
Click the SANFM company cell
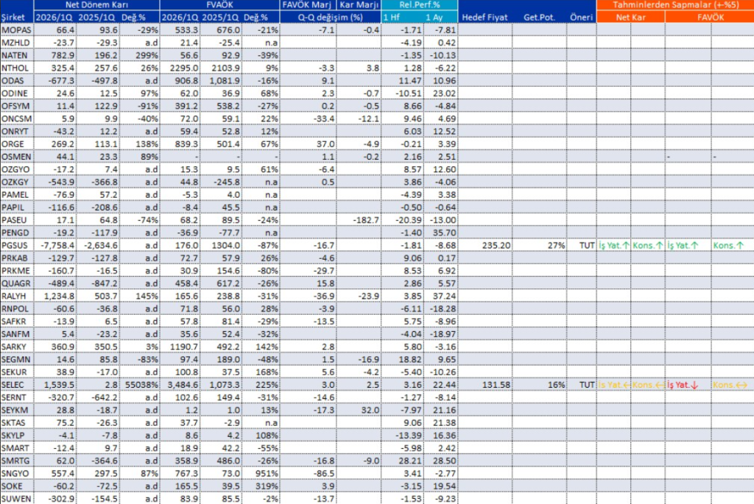coord(16,334)
